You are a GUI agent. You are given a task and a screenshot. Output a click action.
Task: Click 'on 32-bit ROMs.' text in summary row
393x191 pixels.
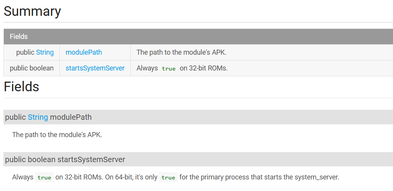point(204,68)
